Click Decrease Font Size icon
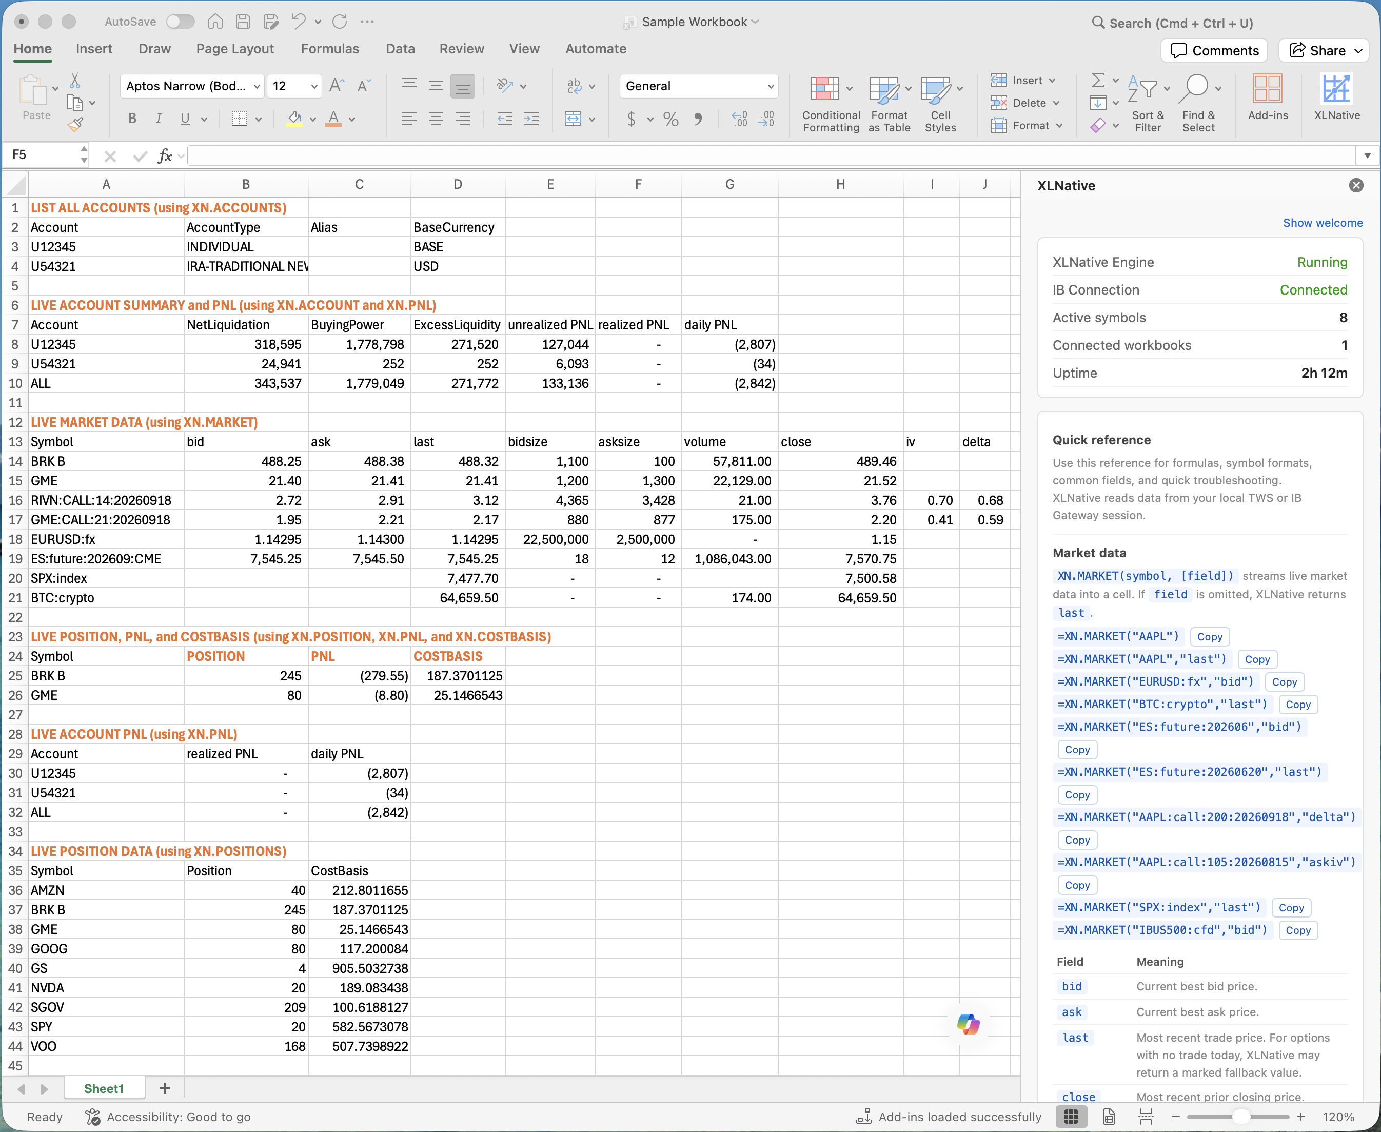This screenshot has height=1132, width=1381. (x=364, y=86)
